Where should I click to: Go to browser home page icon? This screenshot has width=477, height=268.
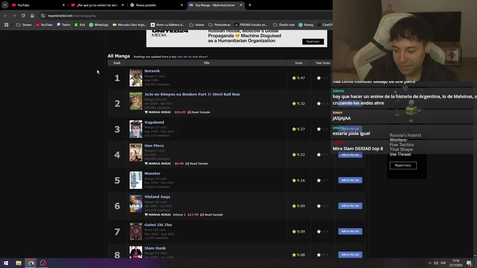tap(32, 16)
